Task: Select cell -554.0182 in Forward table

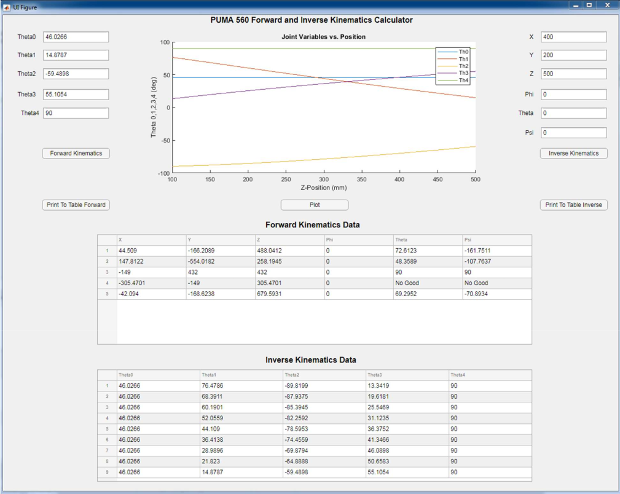Action: click(221, 261)
